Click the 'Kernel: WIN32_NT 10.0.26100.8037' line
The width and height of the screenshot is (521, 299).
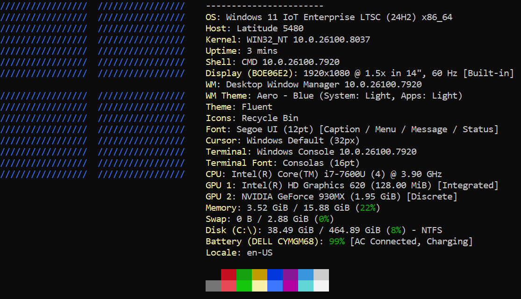click(288, 40)
